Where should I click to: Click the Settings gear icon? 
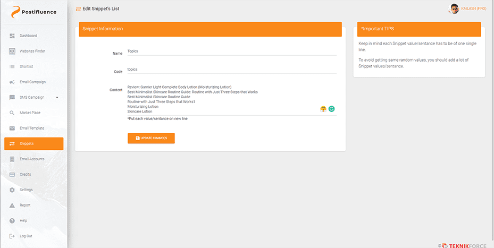[12, 190]
